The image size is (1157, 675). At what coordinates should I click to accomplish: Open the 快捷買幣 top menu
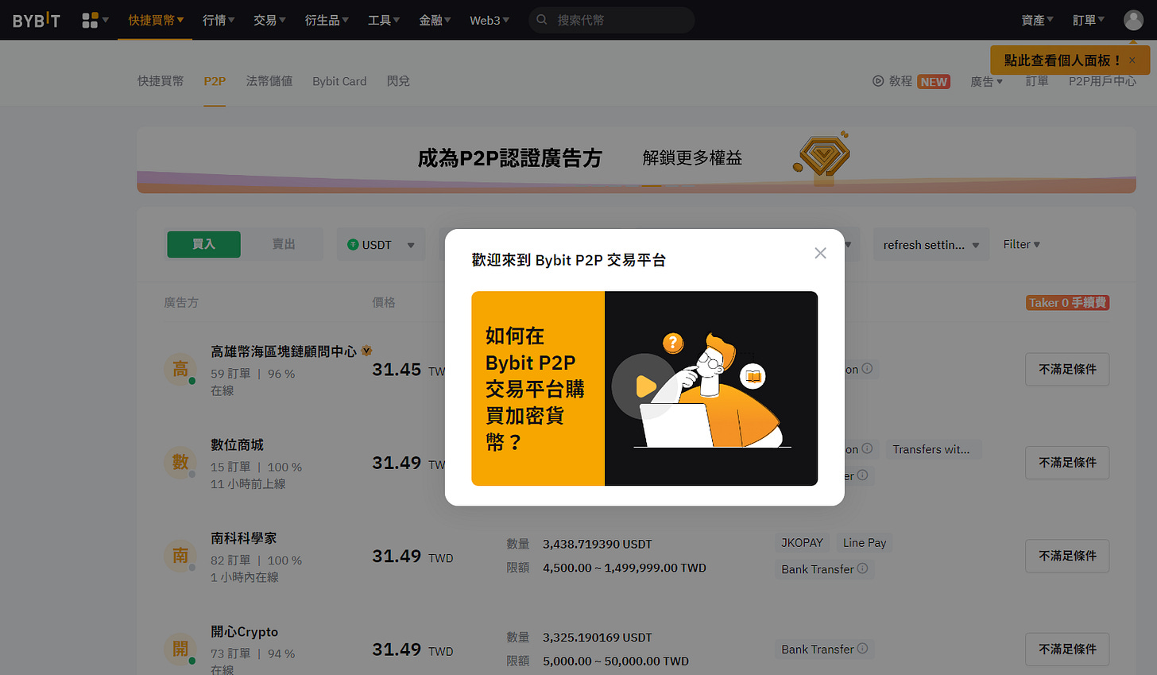(x=156, y=20)
